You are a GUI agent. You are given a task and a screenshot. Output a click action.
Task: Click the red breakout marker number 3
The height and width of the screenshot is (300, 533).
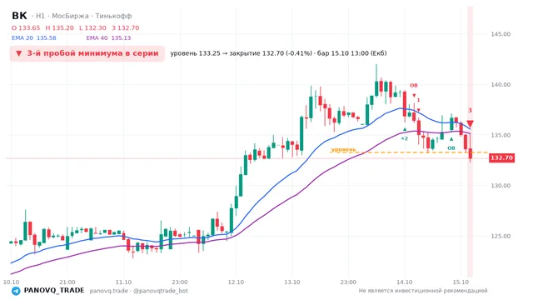470,110
